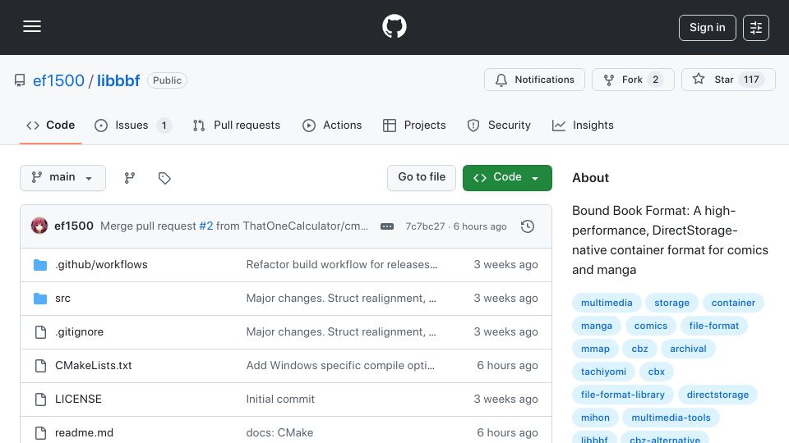Open the hamburger navigation menu
This screenshot has width=789, height=443.
pyautogui.click(x=32, y=26)
